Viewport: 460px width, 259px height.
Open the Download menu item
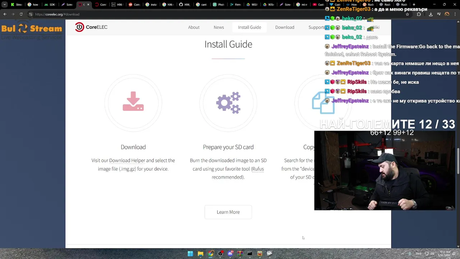click(285, 27)
